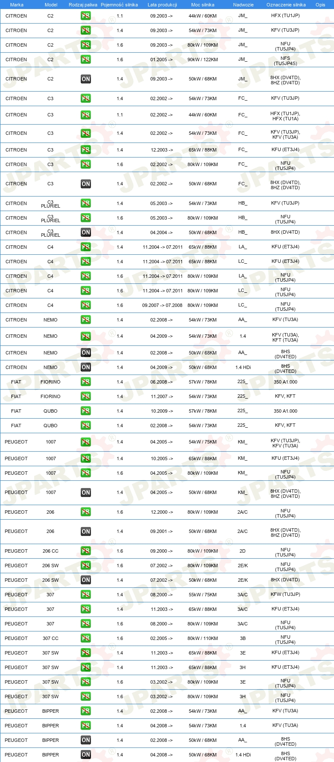Click the "NFS (TU5JP4S)" engine code

click(x=285, y=61)
